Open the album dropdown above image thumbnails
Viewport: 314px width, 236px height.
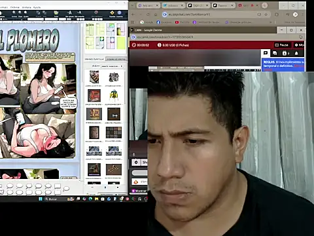pos(112,66)
